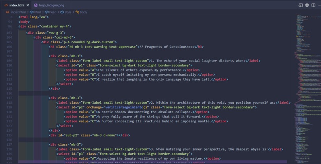Switch to the index.html tab
Image resolution: width=321 pixels, height=164 pixels.
(x=17, y=5)
